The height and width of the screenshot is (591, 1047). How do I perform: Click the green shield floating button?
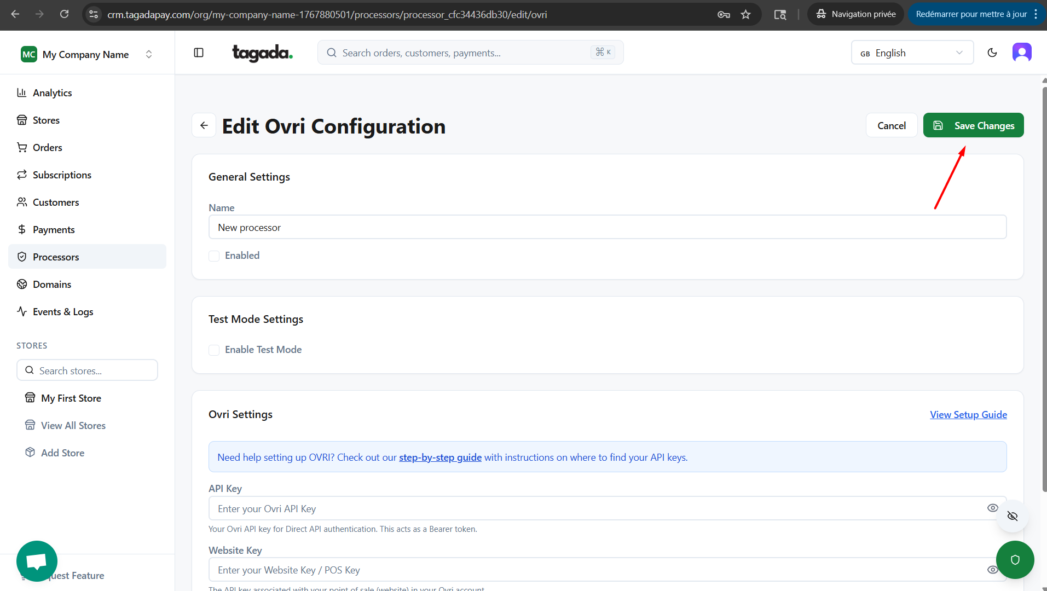click(1015, 559)
